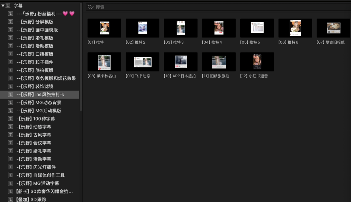This screenshot has height=202, width=351.
Task: Collapse the 字幕 category triangle
Action: pos(3,5)
